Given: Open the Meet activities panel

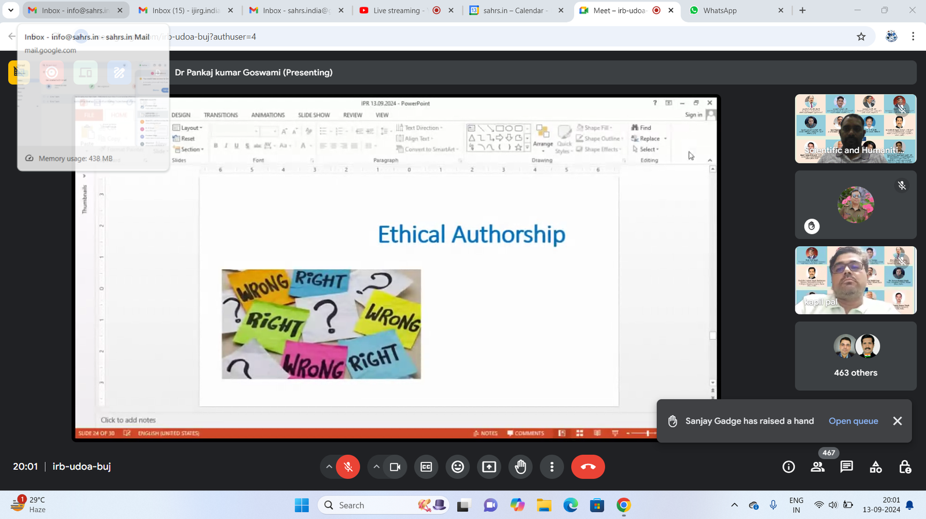Looking at the screenshot, I should [876, 467].
